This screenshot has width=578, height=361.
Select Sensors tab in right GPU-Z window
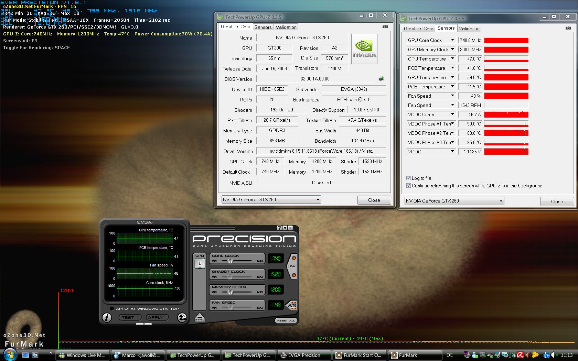pyautogui.click(x=446, y=28)
